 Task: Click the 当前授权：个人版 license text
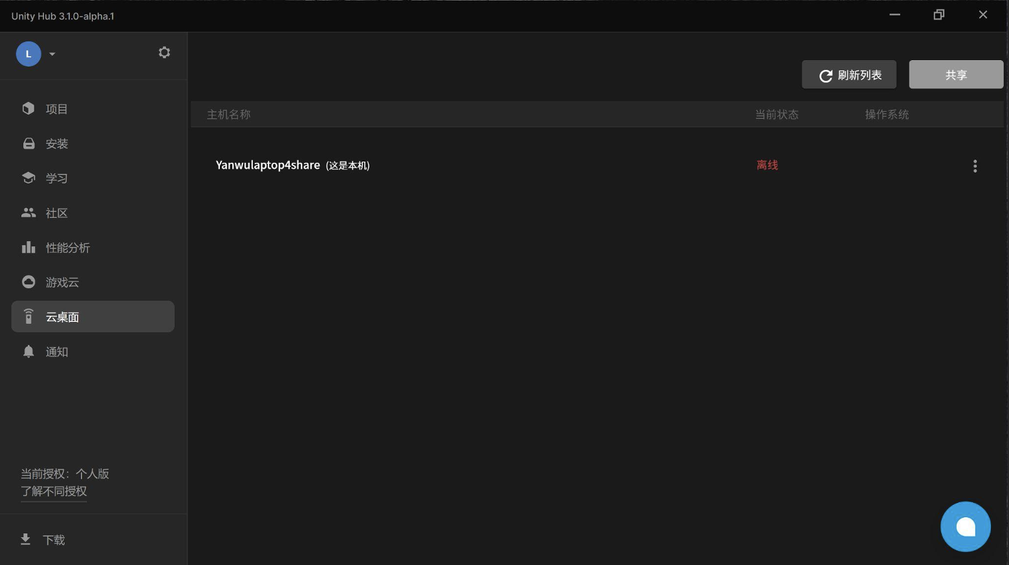65,474
